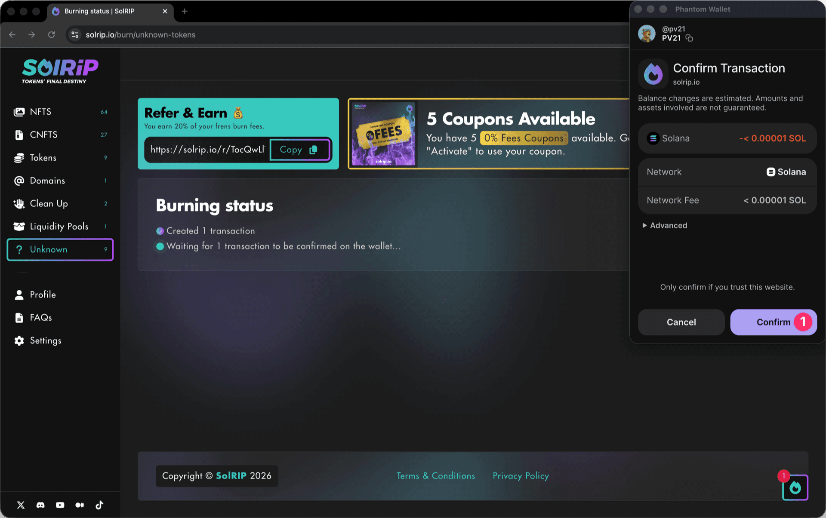Image resolution: width=826 pixels, height=518 pixels.
Task: Click the Phantom account avatar
Action: pyautogui.click(x=647, y=34)
